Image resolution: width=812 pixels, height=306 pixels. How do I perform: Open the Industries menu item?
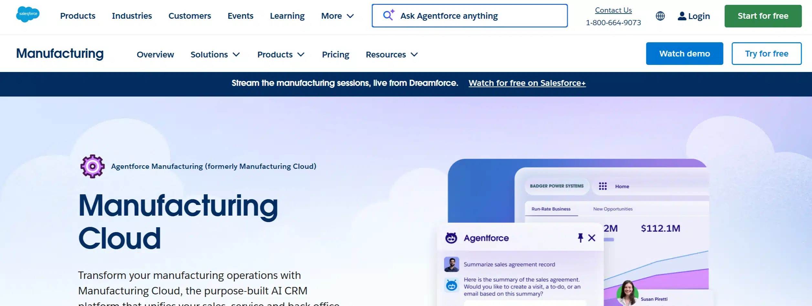point(132,16)
